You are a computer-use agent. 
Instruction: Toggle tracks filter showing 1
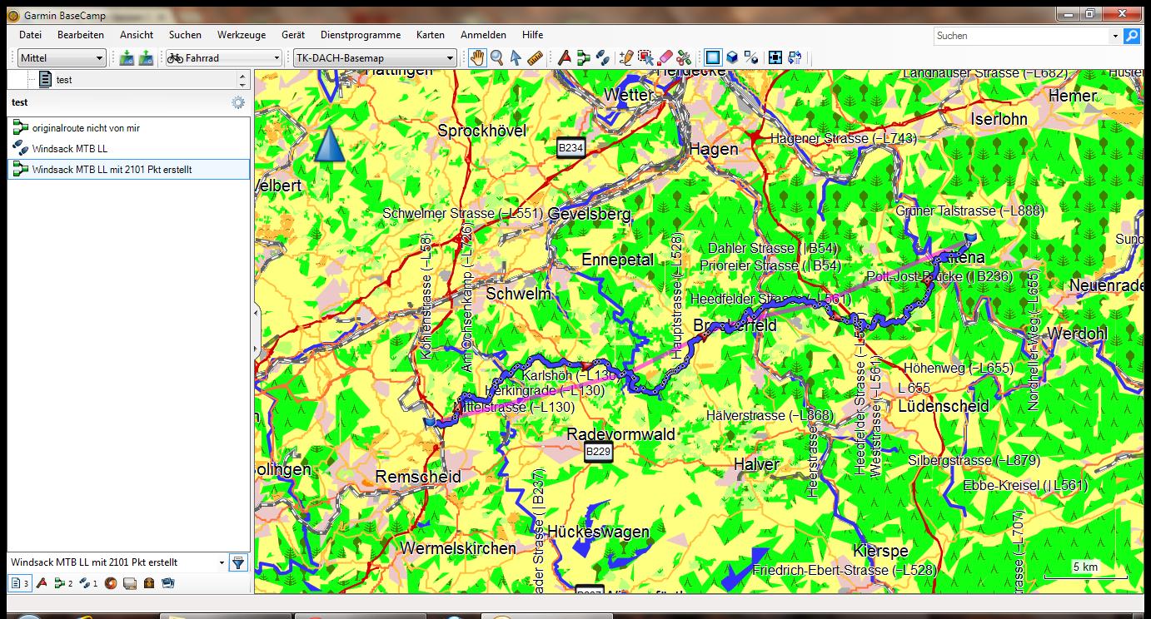[x=88, y=583]
